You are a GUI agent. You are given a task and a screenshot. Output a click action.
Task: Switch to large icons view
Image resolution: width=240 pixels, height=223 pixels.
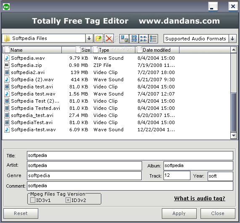coord(124,38)
